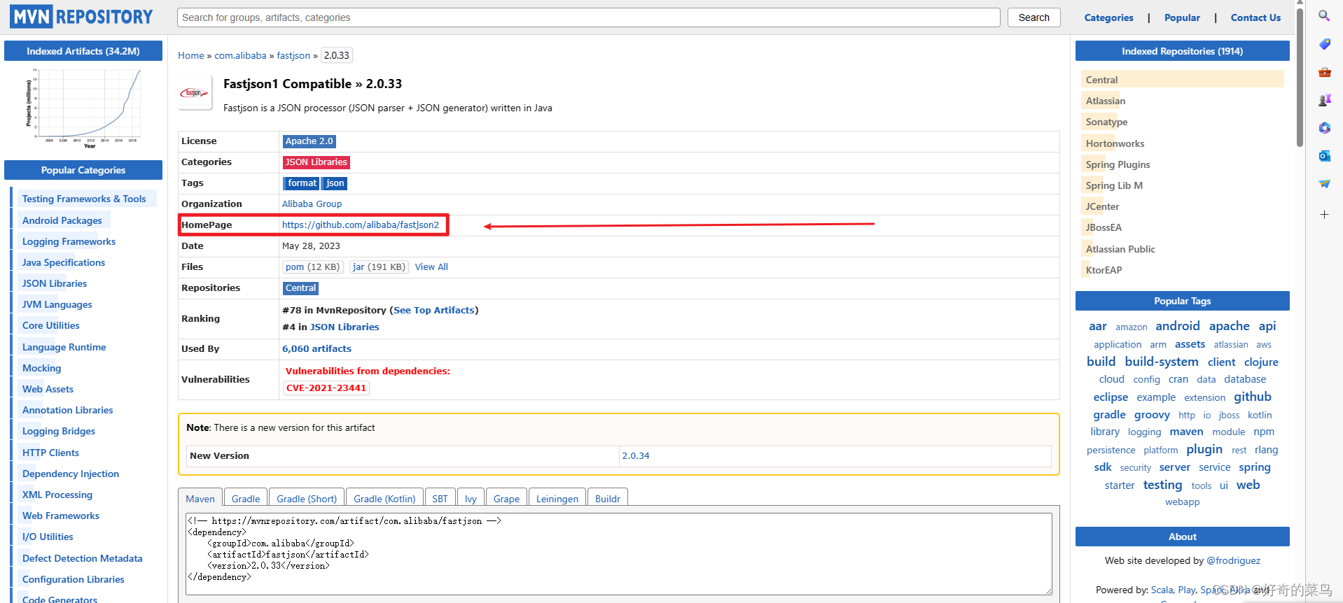Click the json tag
This screenshot has width=1343, height=603.
pos(335,183)
